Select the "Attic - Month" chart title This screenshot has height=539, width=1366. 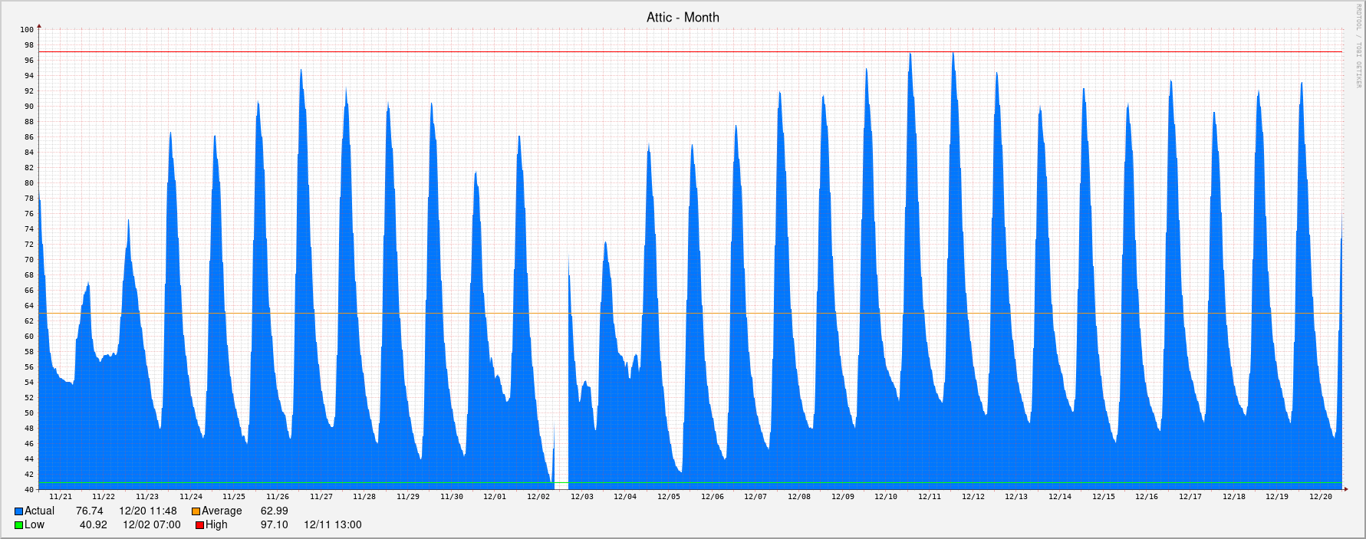[683, 17]
